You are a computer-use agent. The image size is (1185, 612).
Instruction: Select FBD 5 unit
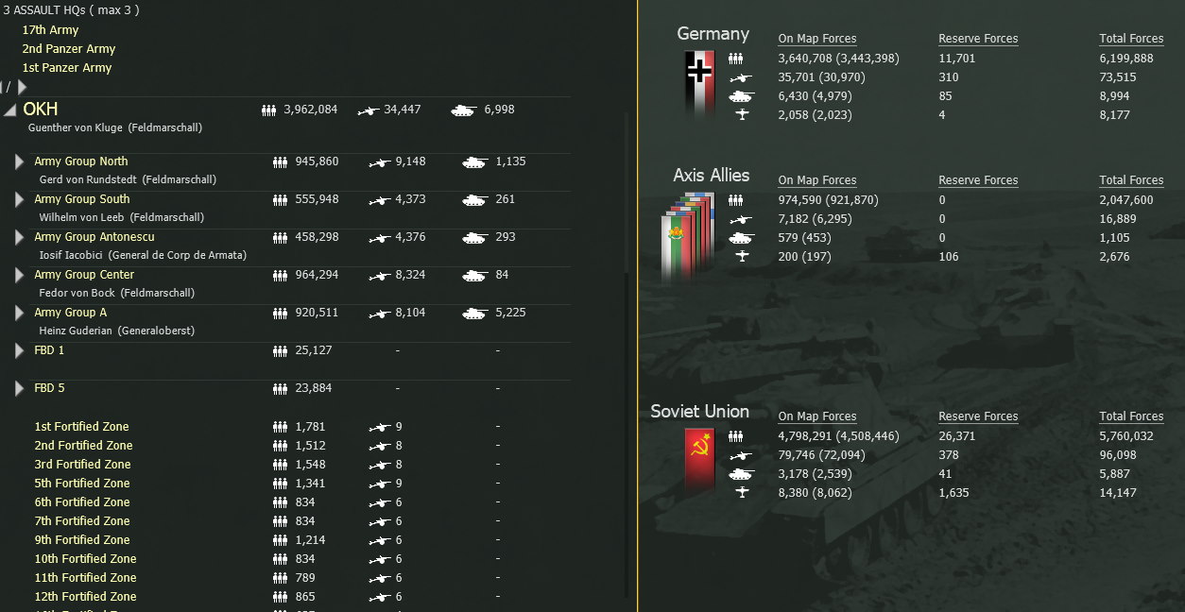point(49,388)
